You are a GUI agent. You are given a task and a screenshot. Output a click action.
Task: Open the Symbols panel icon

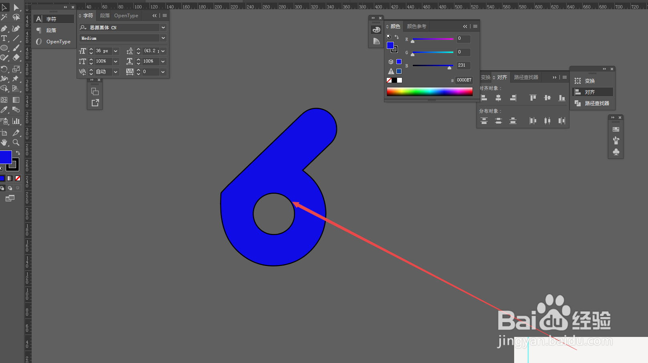pyautogui.click(x=616, y=152)
